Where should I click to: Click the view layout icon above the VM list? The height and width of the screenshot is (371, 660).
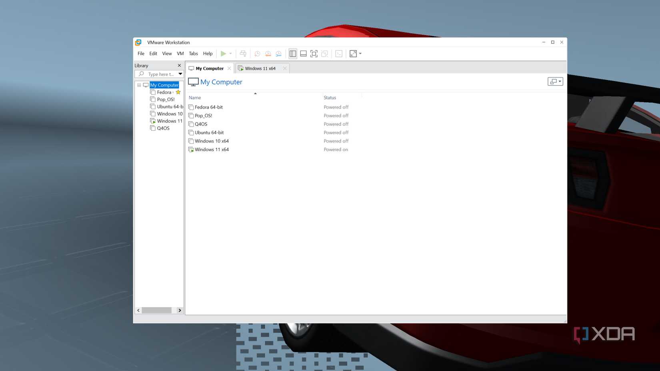(x=555, y=82)
